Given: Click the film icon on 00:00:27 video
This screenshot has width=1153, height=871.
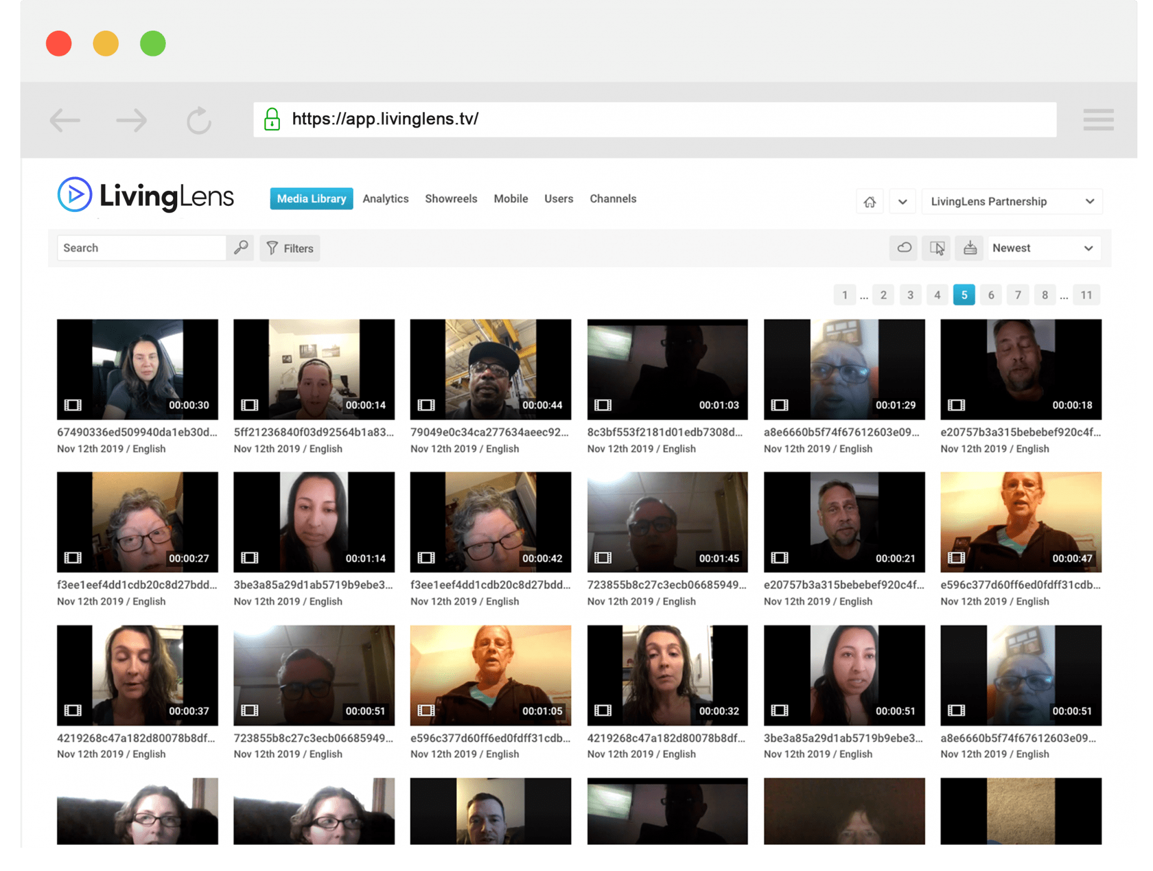Looking at the screenshot, I should [73, 558].
